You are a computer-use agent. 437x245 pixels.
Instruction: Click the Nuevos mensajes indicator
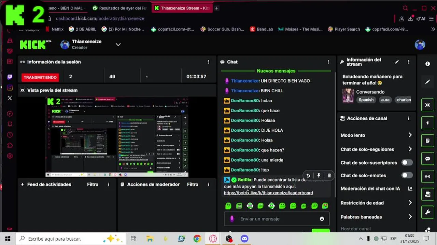pyautogui.click(x=276, y=71)
